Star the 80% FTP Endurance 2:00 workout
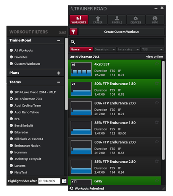 coord(157,103)
